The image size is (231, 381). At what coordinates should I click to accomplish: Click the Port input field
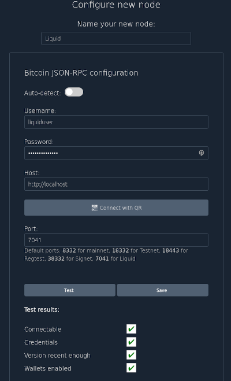pos(116,240)
